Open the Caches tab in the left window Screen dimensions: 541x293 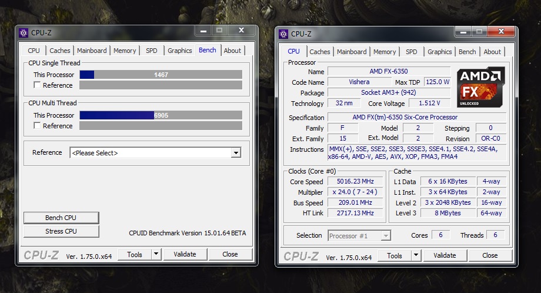pyautogui.click(x=60, y=51)
